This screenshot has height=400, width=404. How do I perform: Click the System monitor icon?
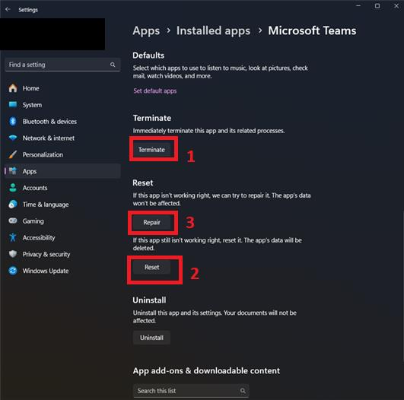point(13,105)
